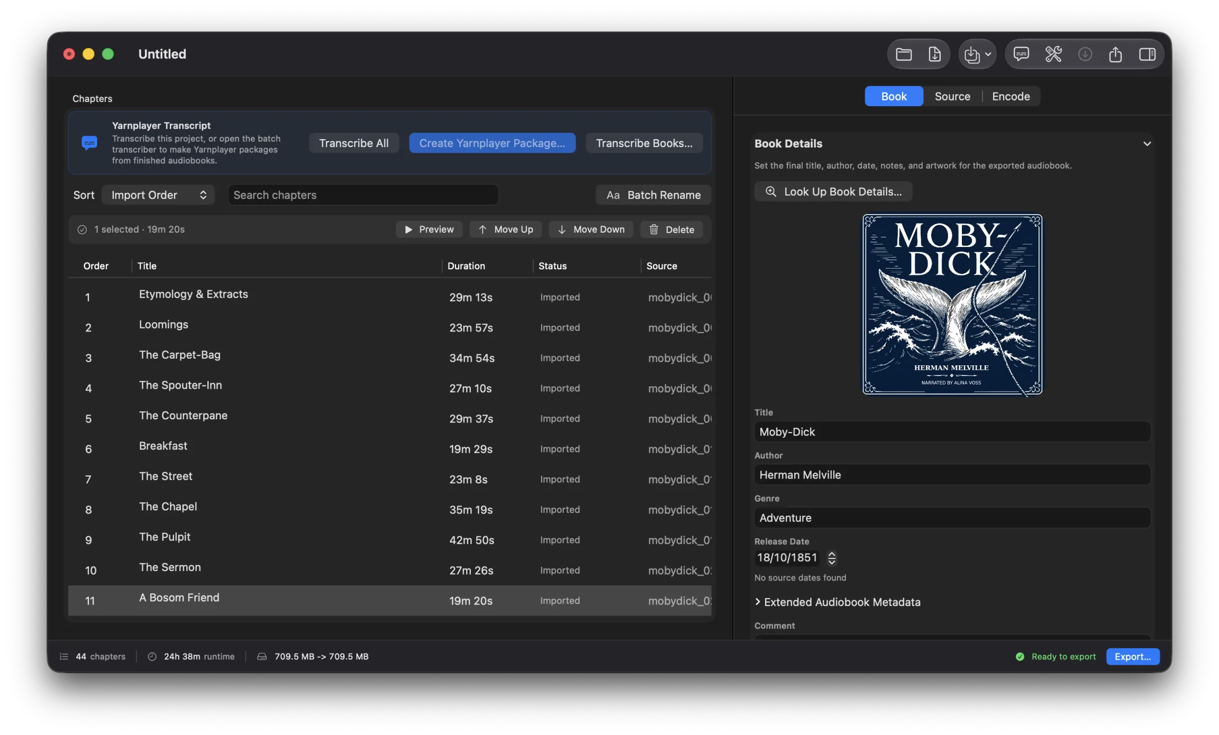The width and height of the screenshot is (1219, 735).
Task: Click 709.5 MB size status text
Action: [321, 656]
